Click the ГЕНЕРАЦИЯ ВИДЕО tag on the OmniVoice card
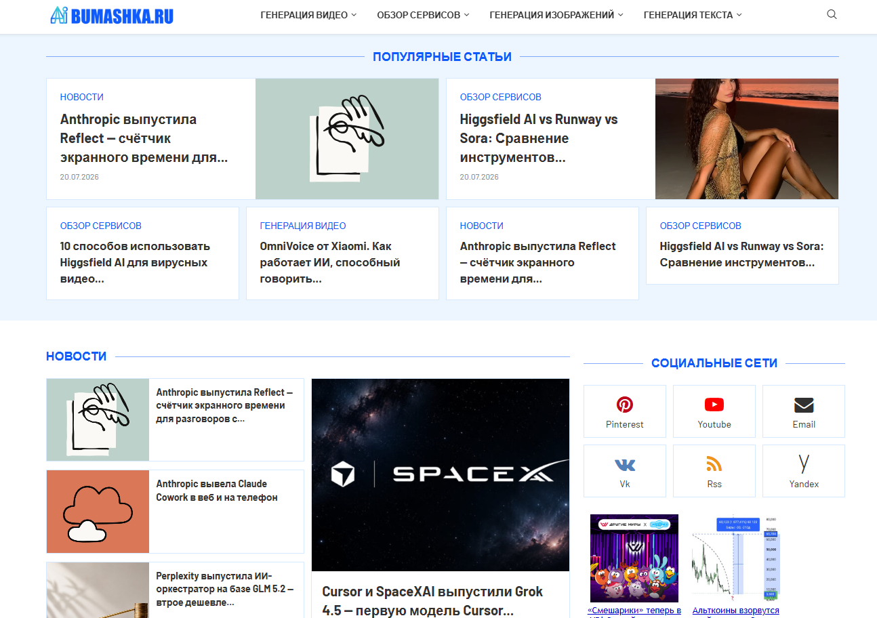This screenshot has width=877, height=618. click(x=303, y=226)
